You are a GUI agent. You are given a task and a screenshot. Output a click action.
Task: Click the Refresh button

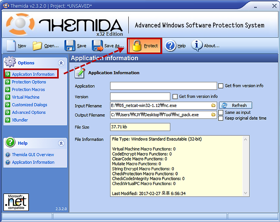(x=236, y=105)
